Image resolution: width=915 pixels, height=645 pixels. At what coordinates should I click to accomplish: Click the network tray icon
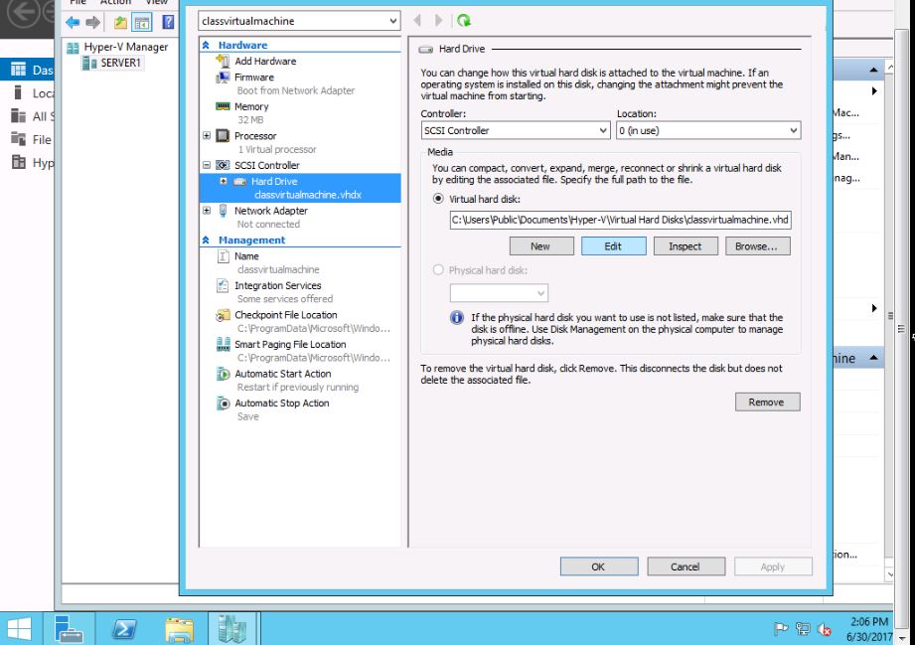tap(803, 629)
